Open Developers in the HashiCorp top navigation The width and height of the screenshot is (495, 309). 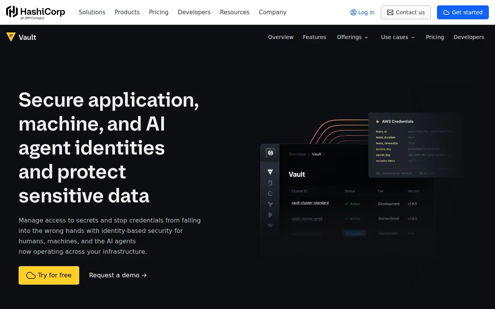tap(194, 12)
